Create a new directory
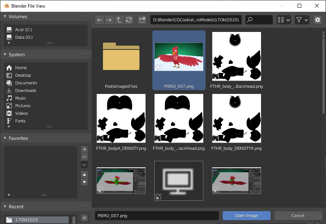326x224 pixels. pos(142,20)
